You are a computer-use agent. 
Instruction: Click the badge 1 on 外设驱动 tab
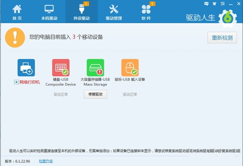point(86,4)
